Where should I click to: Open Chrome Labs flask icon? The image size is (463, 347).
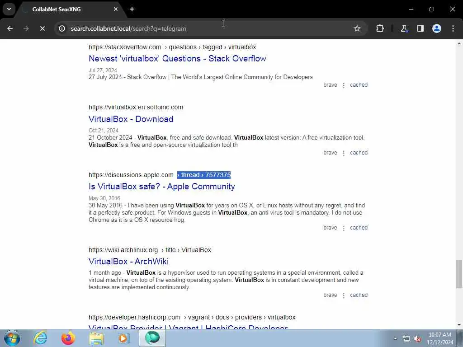tap(404, 28)
